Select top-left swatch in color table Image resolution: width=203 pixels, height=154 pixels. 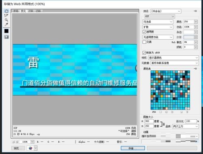(x=152, y=72)
